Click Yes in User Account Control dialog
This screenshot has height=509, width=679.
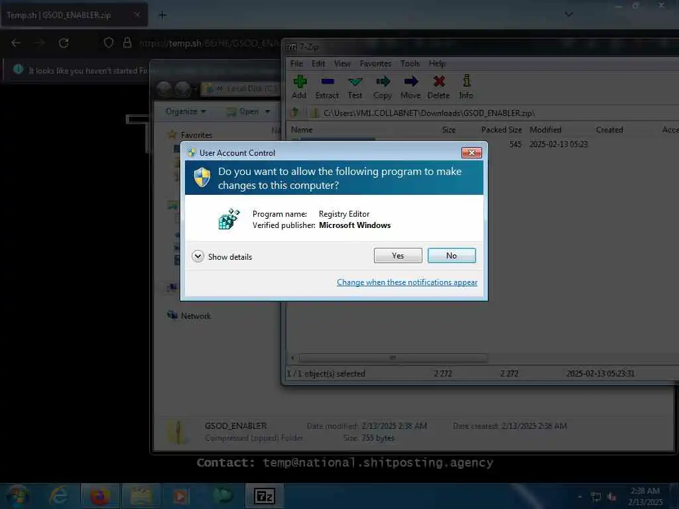[398, 255]
